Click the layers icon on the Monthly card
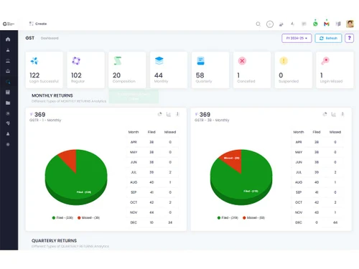 point(159,61)
